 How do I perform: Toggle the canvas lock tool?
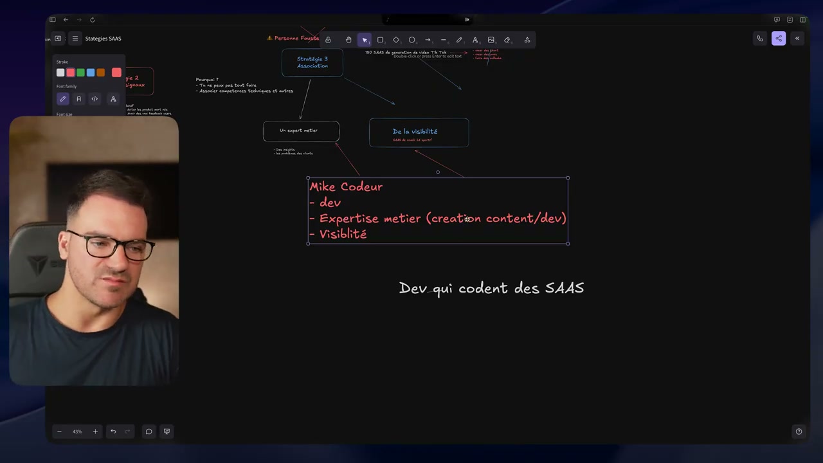pos(328,40)
